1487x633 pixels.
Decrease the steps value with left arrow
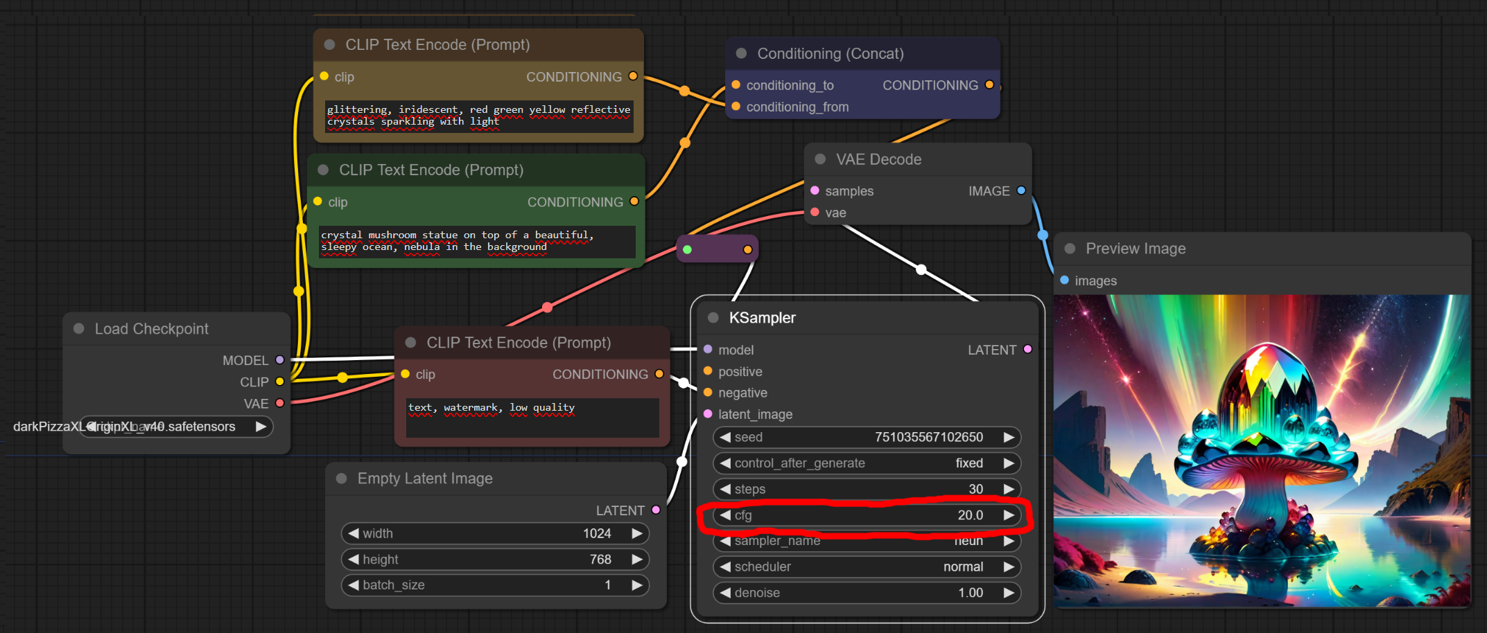click(725, 489)
